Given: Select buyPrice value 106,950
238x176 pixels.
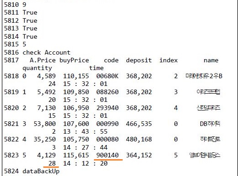Looking at the screenshot, I should 76,108.
